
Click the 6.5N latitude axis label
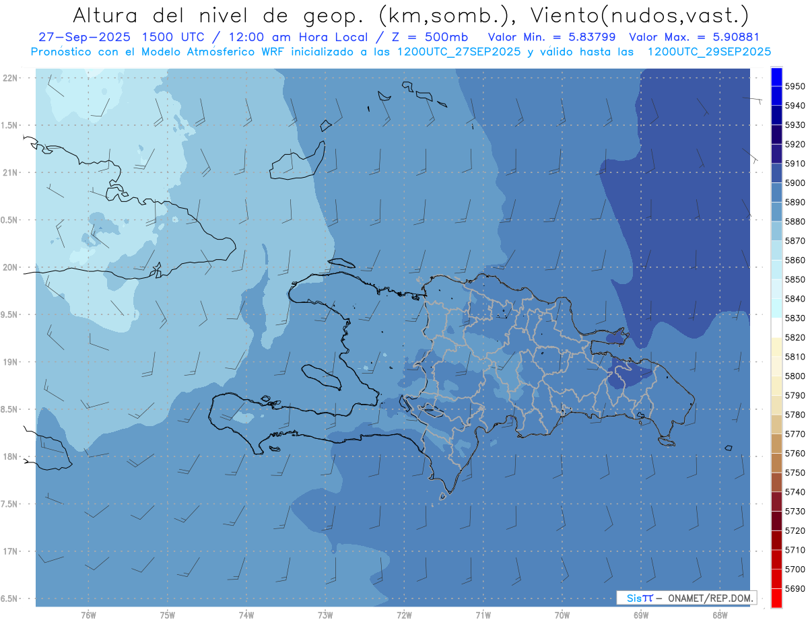pyautogui.click(x=9, y=598)
